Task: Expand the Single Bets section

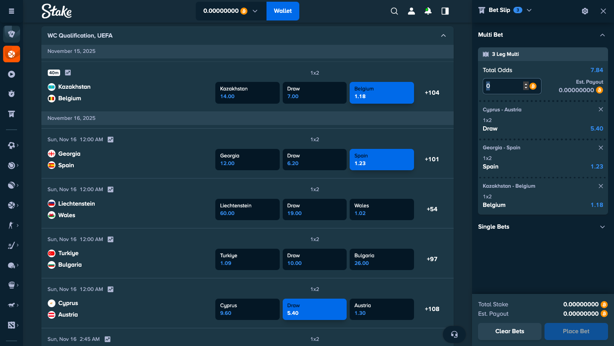Action: pyautogui.click(x=602, y=227)
